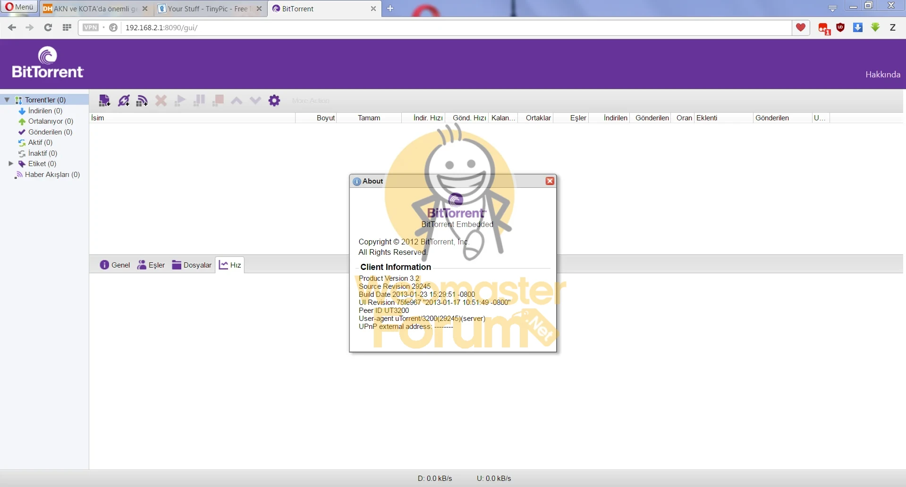Click the upload speed status U: 0.0 kB/s
Screen dimensions: 906x487
point(494,478)
